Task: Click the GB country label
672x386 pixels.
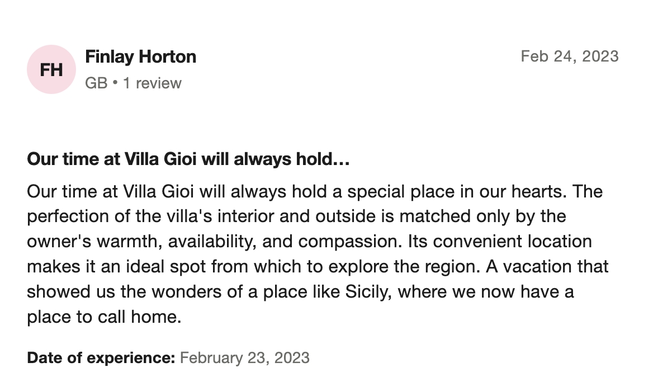Action: (96, 83)
